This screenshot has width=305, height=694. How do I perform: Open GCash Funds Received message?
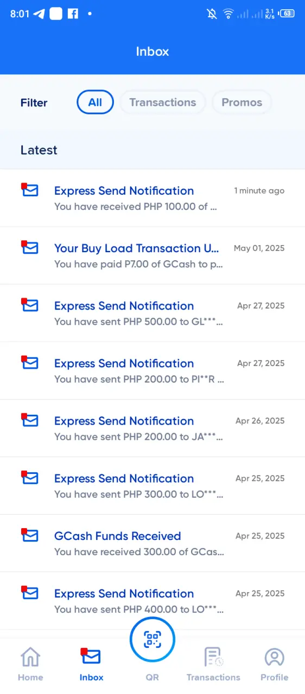tap(152, 543)
